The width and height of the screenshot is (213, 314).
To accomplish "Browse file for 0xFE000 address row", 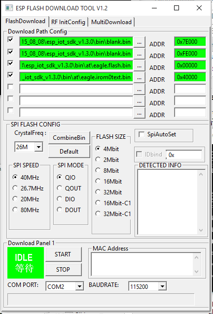I will [x=140, y=54].
